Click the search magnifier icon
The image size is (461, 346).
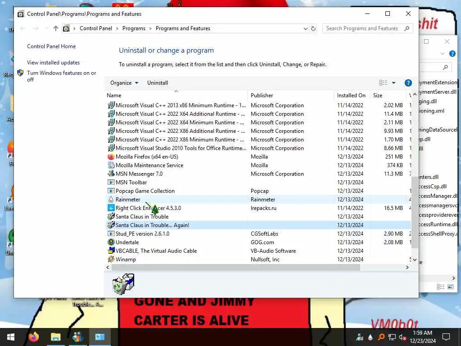point(407,28)
